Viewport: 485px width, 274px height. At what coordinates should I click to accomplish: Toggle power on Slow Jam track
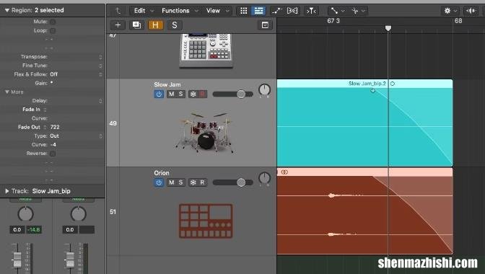159,94
